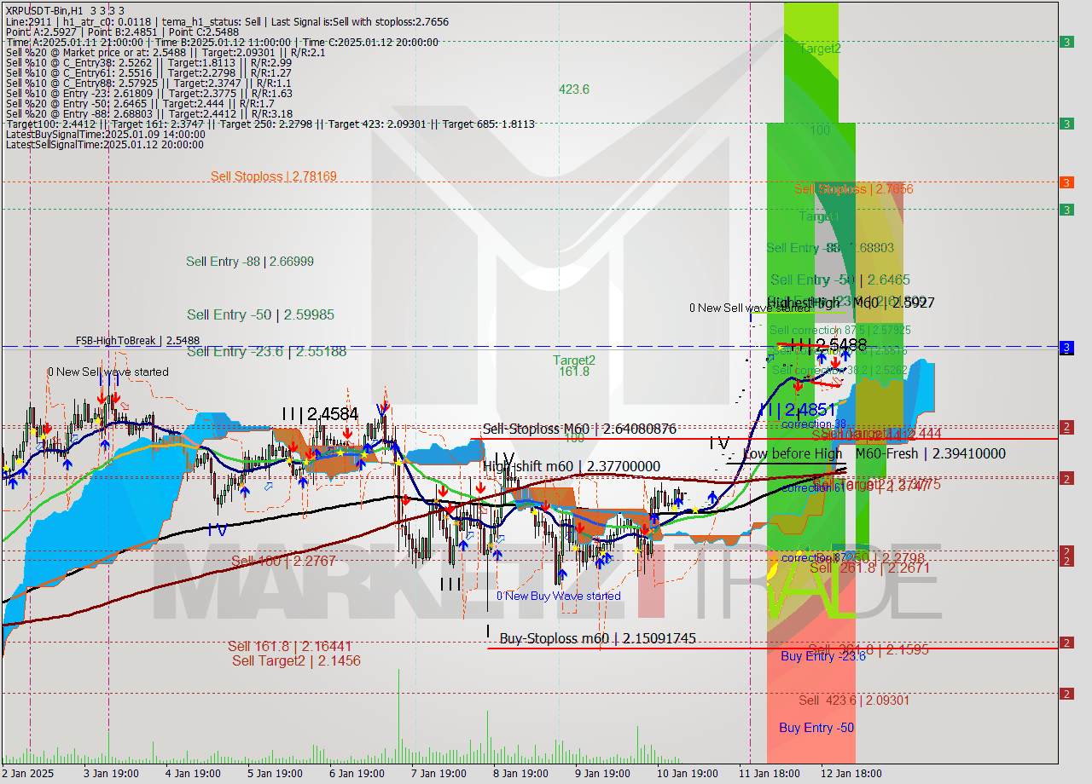Click the 'Sell %10 @ C_Entry38' line
Screen dimensions: 1092x784
point(148,62)
